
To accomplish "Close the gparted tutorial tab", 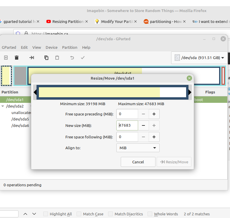I will coord(38,21).
